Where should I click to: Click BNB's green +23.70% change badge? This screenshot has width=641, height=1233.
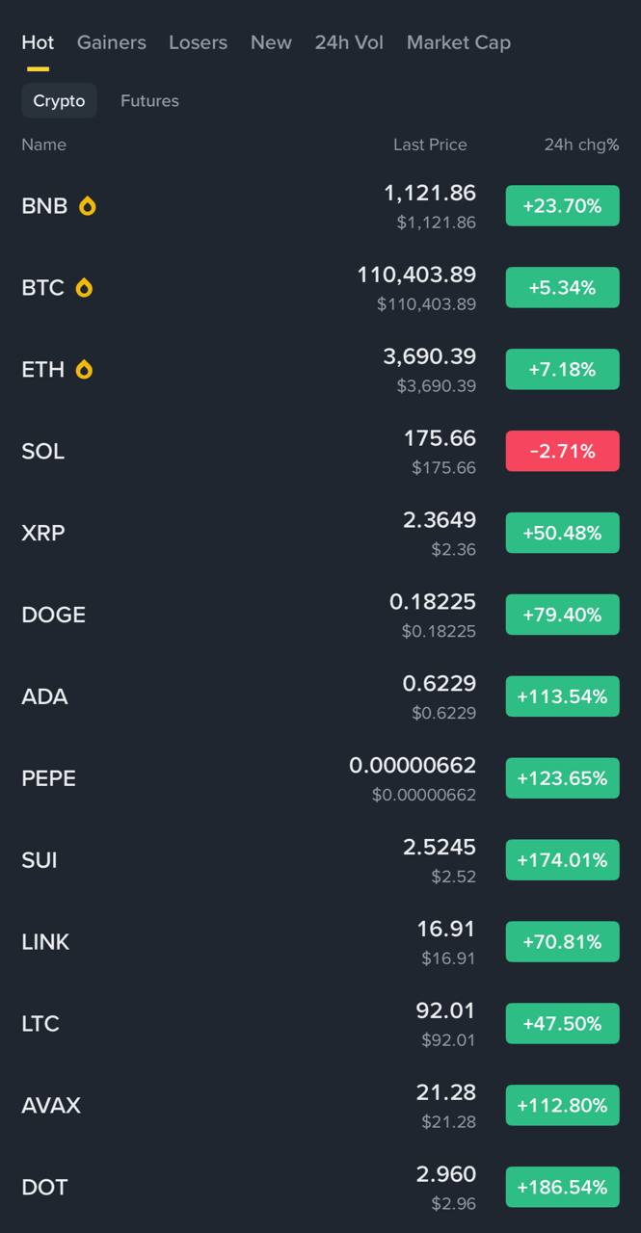[562, 206]
